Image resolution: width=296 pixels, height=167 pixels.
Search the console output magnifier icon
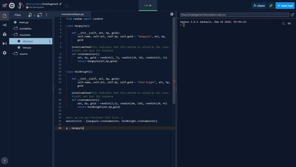[x=284, y=24]
